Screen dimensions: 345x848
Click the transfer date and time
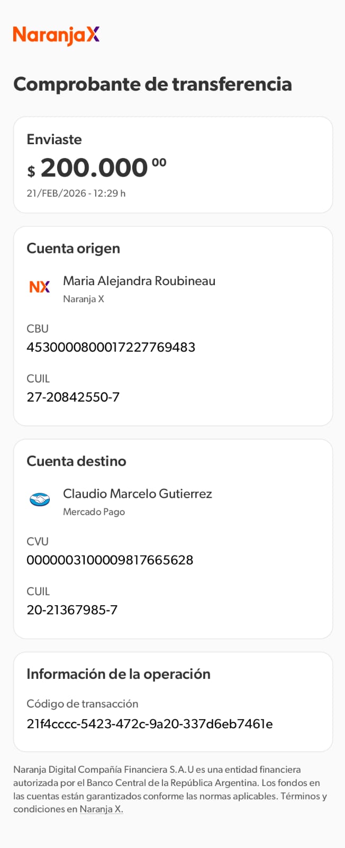pos(76,193)
